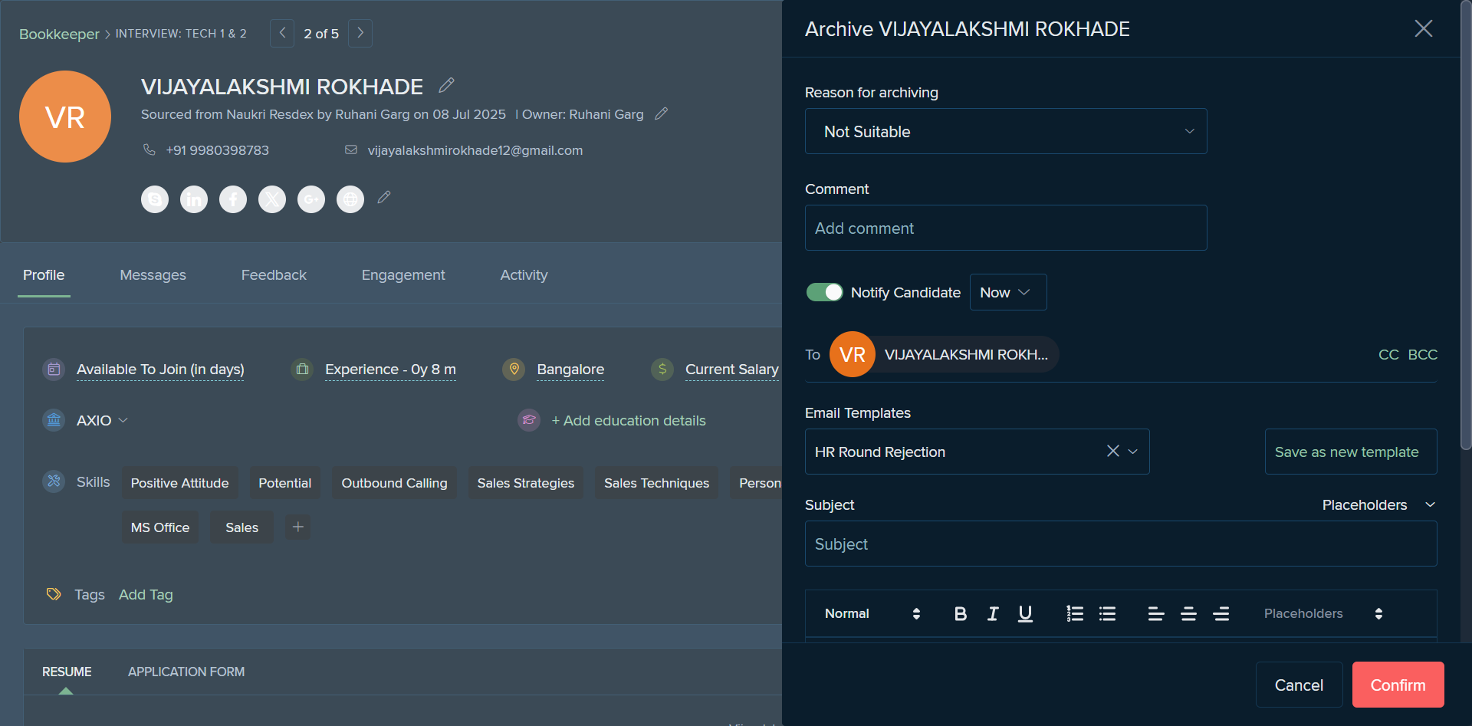Apply underline formatting in editor
1472x726 pixels.
click(x=1025, y=613)
